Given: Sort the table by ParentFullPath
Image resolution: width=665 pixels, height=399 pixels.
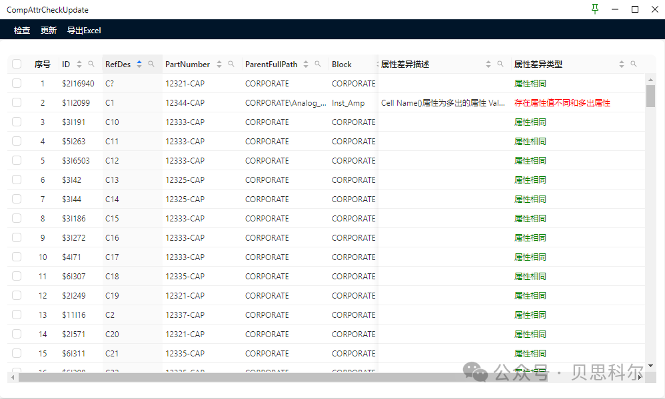Looking at the screenshot, I should (306, 64).
